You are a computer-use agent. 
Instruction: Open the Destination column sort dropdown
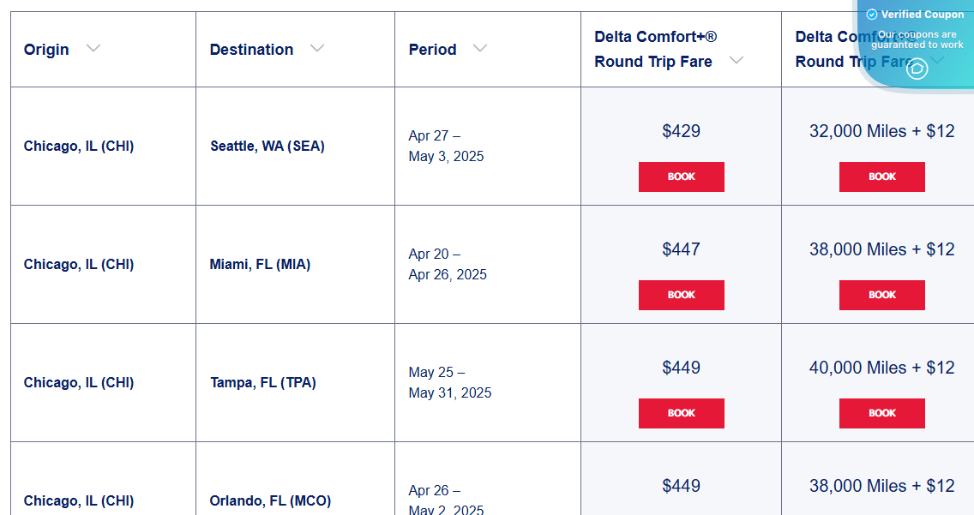tap(317, 49)
